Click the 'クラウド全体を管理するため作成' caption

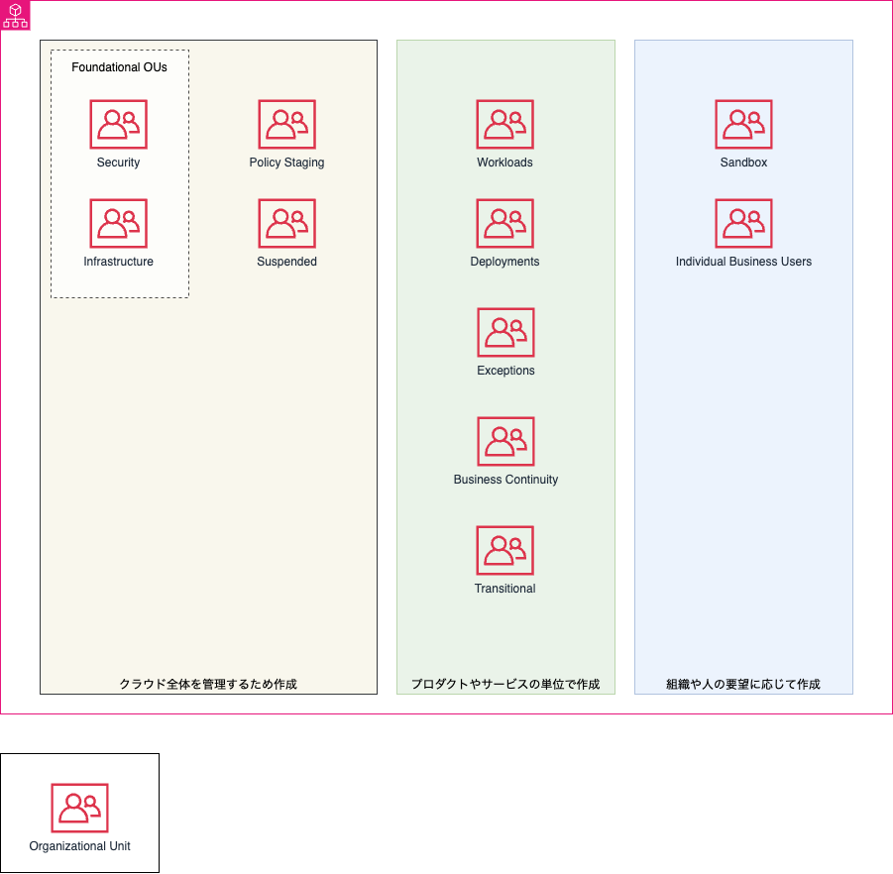pos(208,684)
